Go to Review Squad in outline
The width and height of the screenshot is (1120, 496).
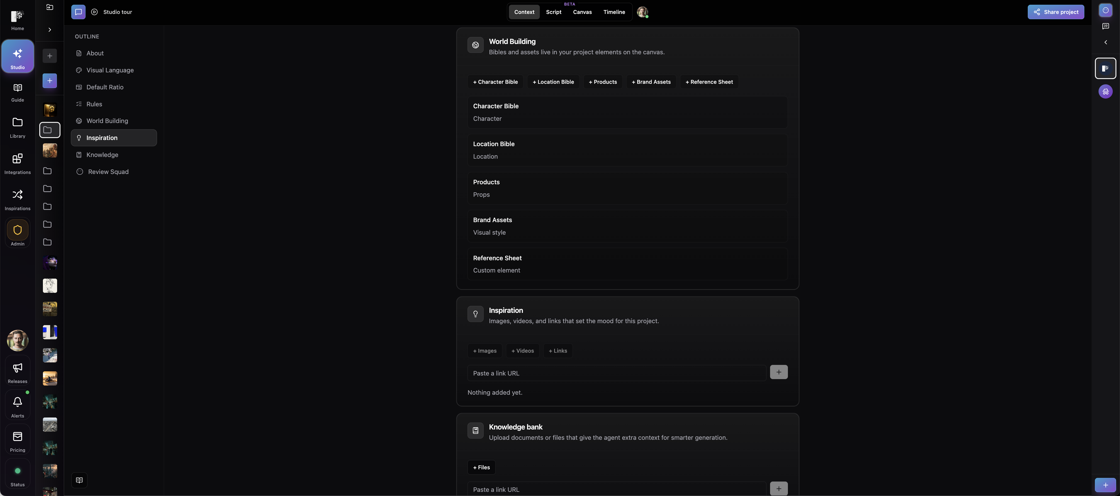[114, 172]
